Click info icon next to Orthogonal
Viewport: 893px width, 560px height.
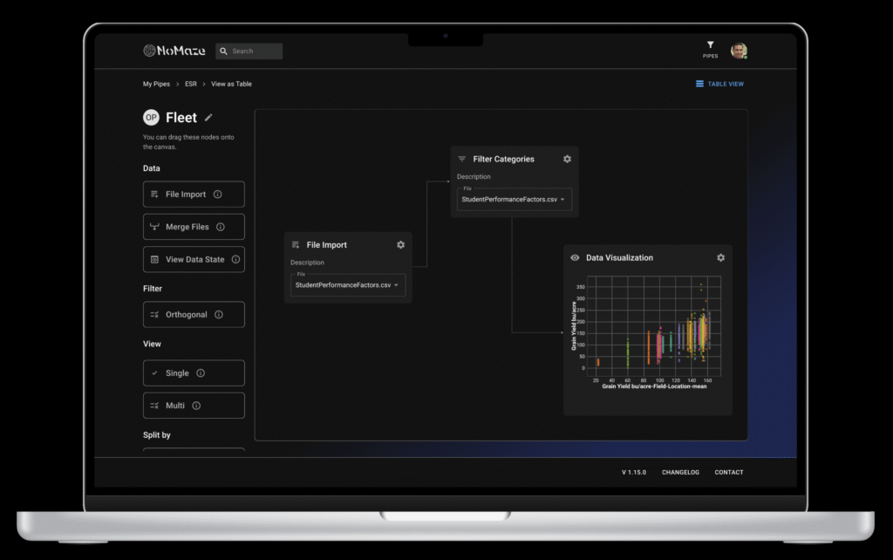click(218, 315)
